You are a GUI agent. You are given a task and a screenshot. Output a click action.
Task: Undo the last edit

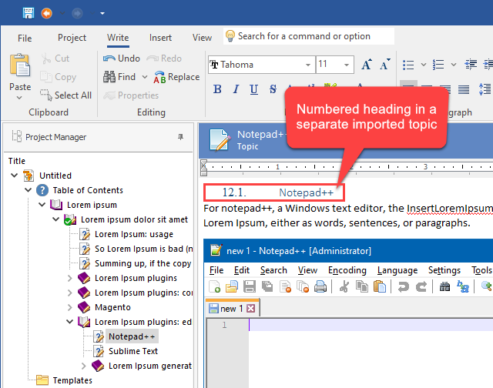tap(122, 59)
